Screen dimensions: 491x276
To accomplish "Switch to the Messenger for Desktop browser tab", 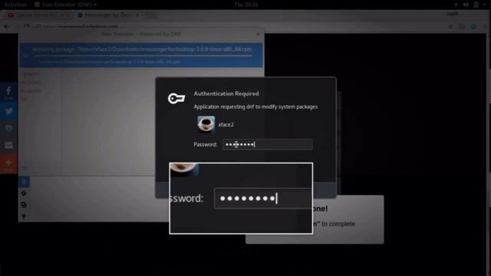I will 108,15.
